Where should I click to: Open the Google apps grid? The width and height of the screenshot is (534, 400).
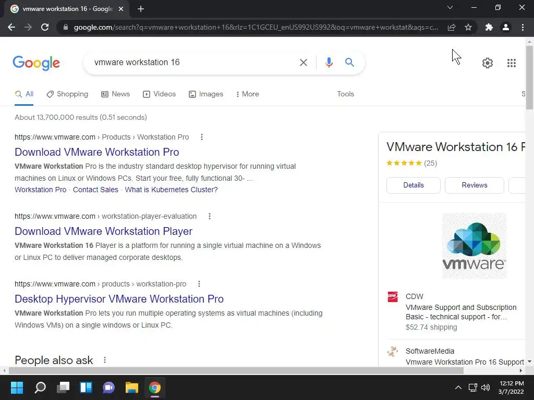[x=511, y=63]
